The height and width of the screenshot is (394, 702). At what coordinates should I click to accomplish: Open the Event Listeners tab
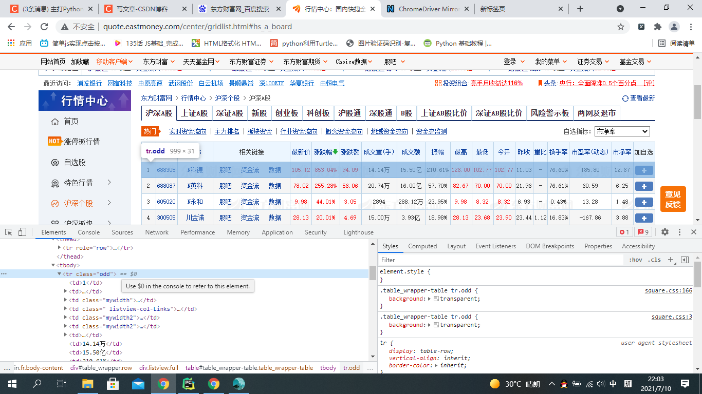tap(495, 246)
